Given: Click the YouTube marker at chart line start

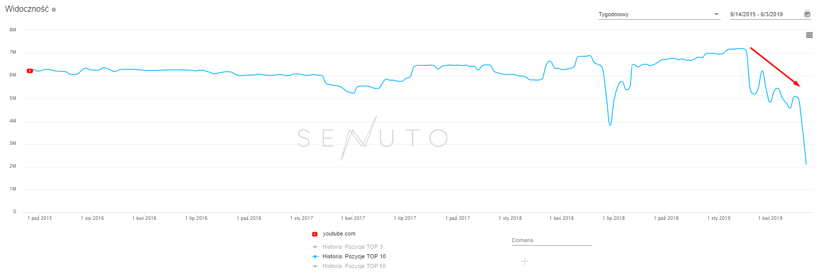Looking at the screenshot, I should point(30,71).
